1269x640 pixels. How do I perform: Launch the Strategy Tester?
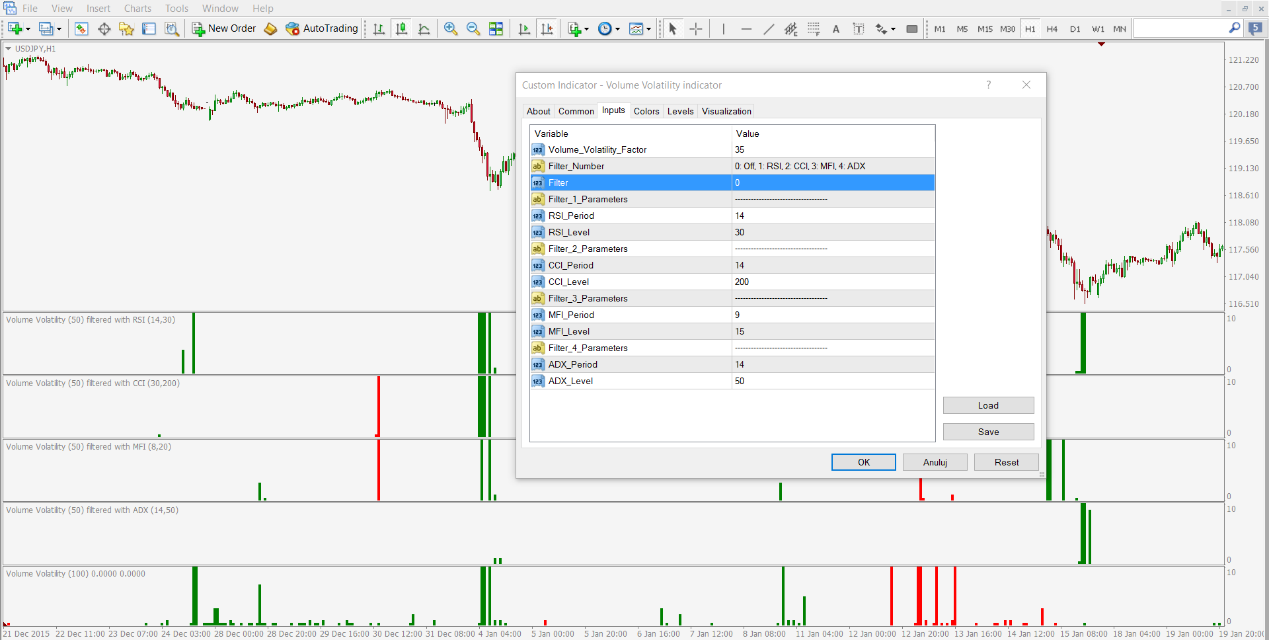(x=172, y=28)
